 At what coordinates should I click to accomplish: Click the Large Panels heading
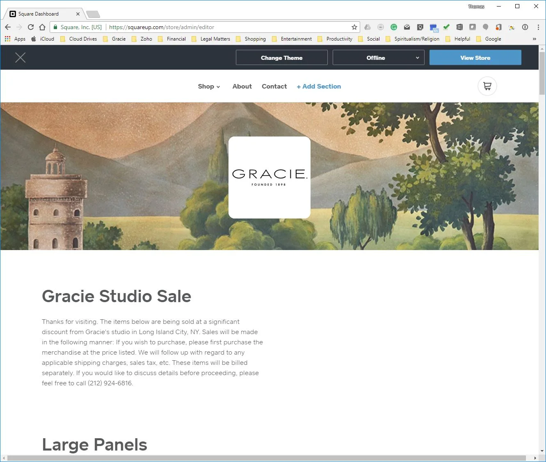tap(94, 444)
